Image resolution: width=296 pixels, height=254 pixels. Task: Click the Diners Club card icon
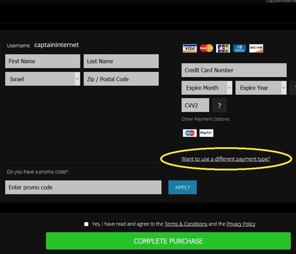point(239,49)
